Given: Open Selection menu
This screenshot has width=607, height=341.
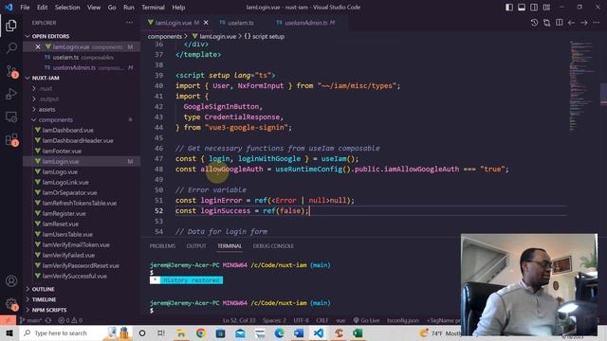Looking at the screenshot, I should tap(67, 8).
